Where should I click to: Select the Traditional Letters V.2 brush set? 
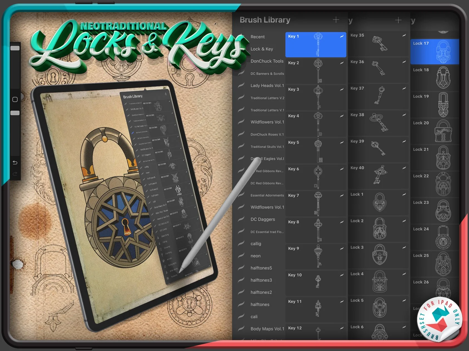pyautogui.click(x=266, y=98)
